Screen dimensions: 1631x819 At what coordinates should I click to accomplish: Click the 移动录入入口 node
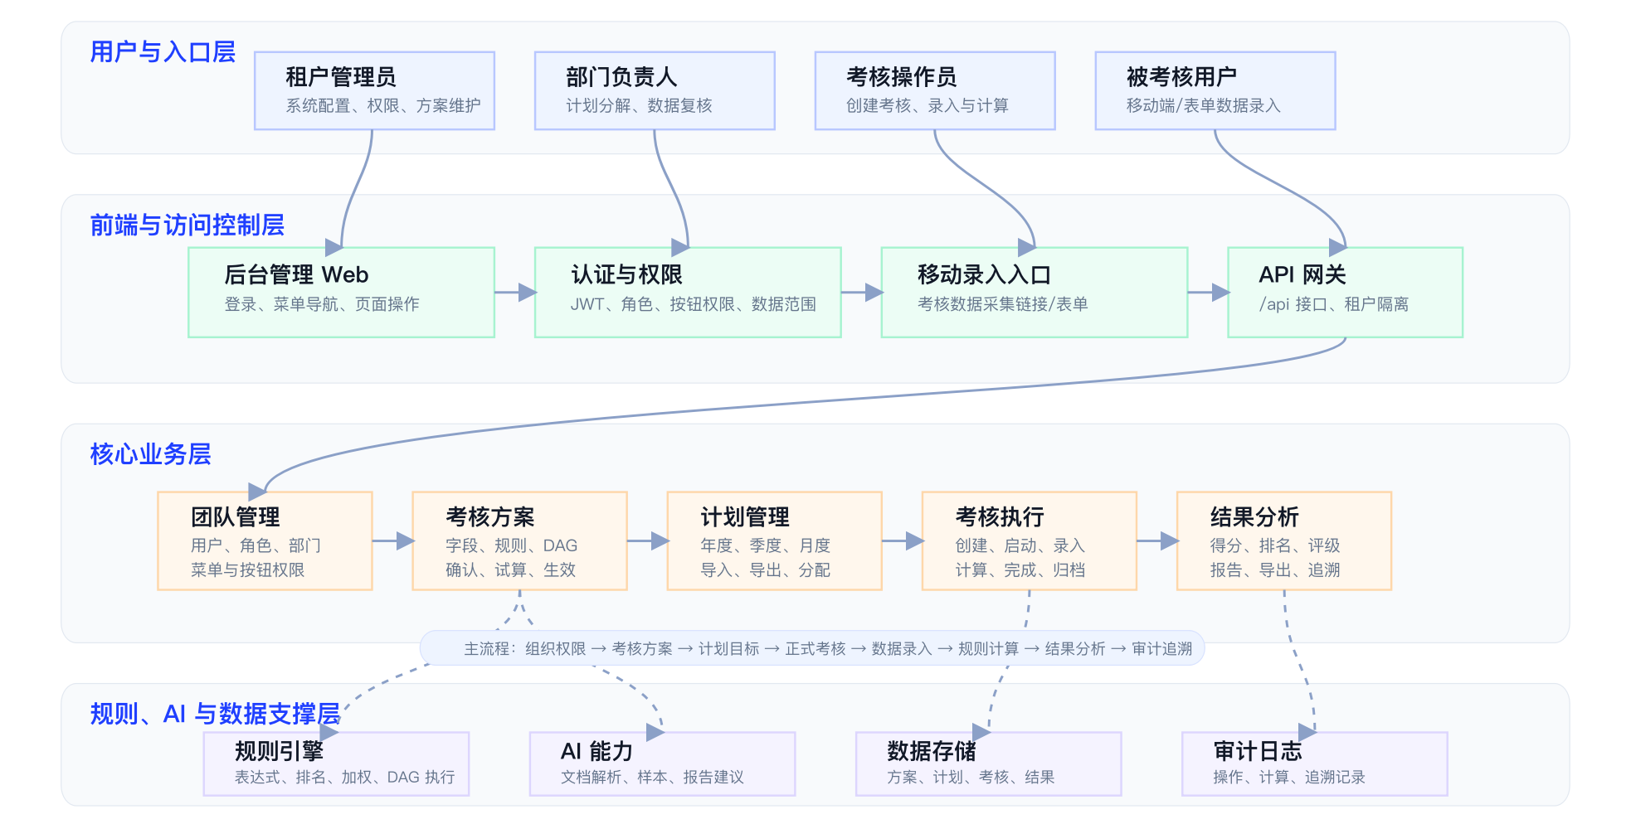(1035, 292)
